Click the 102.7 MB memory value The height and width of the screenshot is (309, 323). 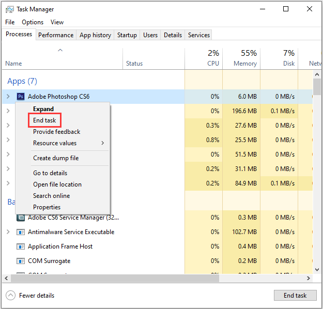point(244,232)
